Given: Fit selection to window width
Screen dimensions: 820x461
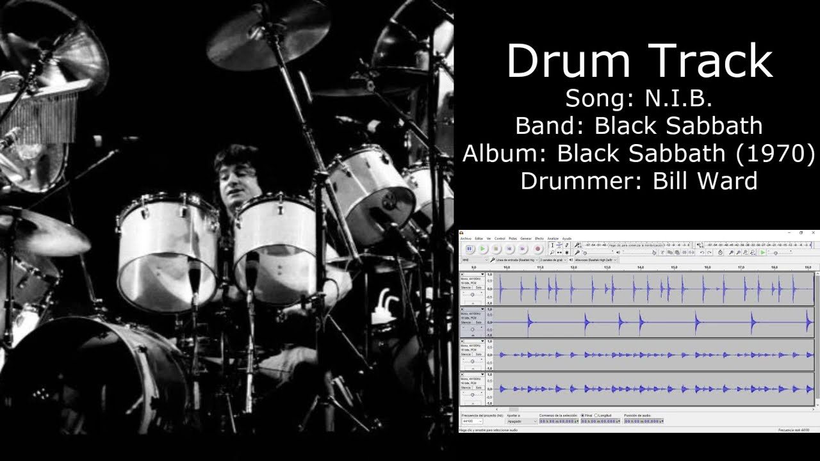Looking at the screenshot, I should (x=746, y=252).
